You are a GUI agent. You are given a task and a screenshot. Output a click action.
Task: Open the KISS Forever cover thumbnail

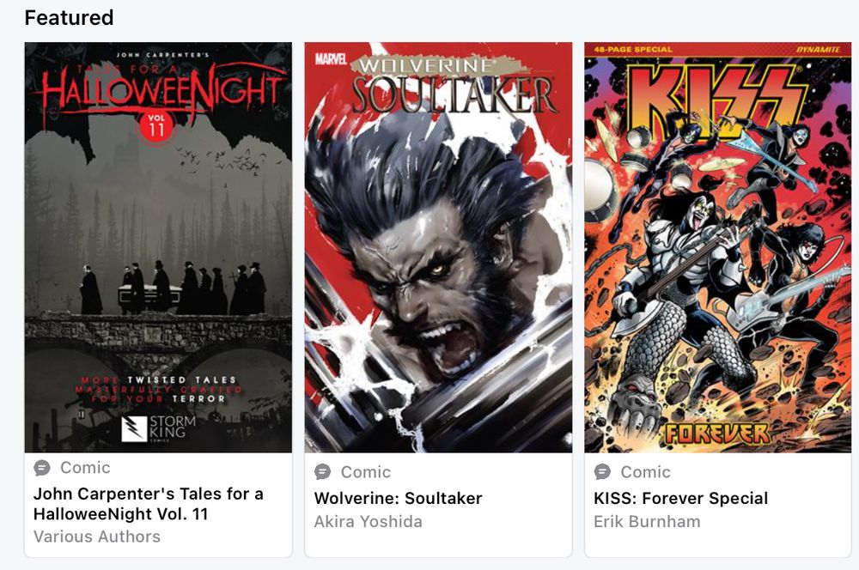point(717,247)
